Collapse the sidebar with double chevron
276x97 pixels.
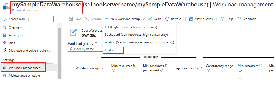[58, 19]
